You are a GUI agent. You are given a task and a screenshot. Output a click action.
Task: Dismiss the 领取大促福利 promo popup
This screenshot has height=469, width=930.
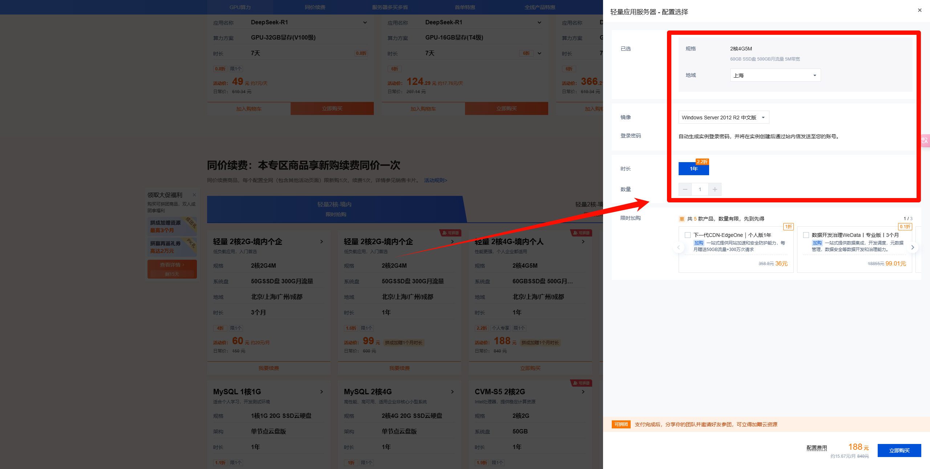point(195,195)
